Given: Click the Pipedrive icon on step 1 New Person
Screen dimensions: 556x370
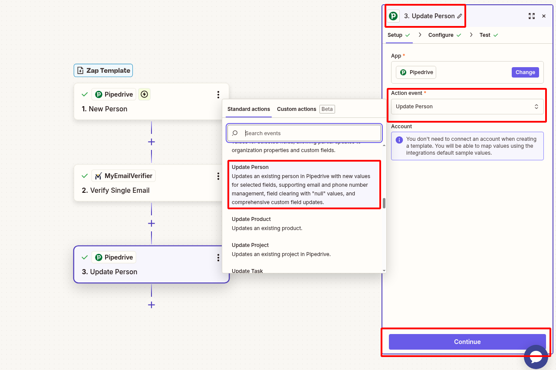Looking at the screenshot, I should tap(99, 94).
